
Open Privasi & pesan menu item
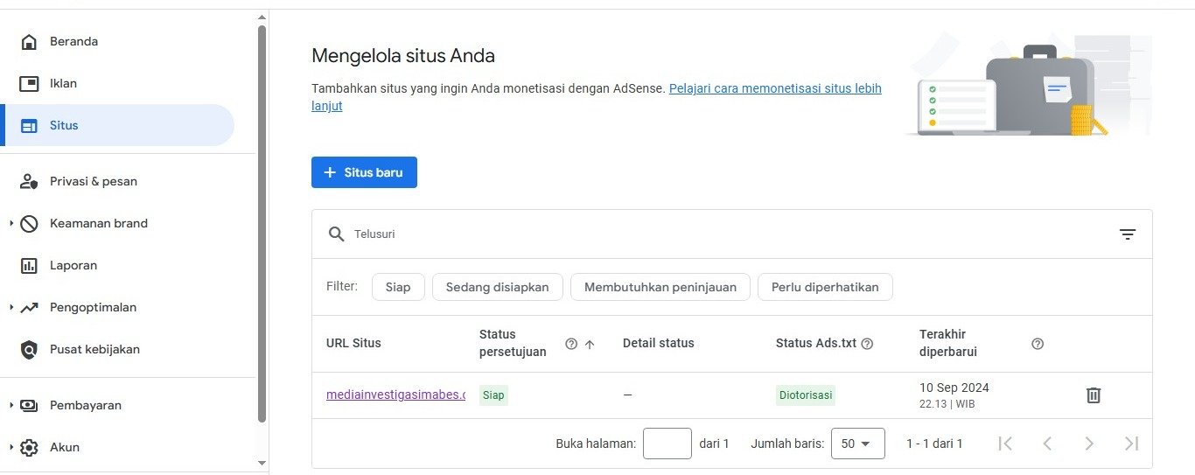[117, 181]
